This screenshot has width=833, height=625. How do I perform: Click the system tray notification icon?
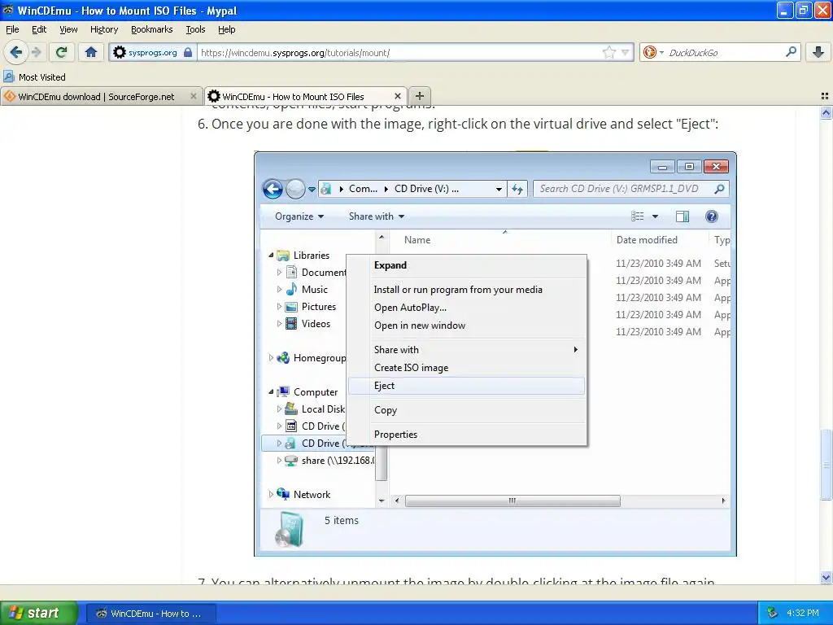click(x=773, y=614)
